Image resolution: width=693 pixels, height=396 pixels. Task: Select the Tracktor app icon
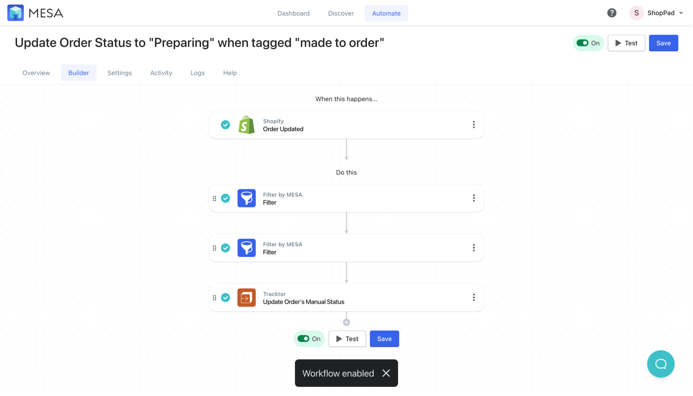pyautogui.click(x=247, y=297)
